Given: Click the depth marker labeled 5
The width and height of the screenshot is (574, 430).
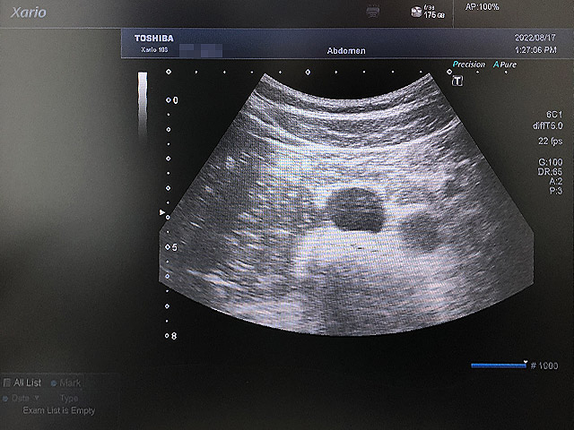Looking at the screenshot, I should tap(174, 247).
